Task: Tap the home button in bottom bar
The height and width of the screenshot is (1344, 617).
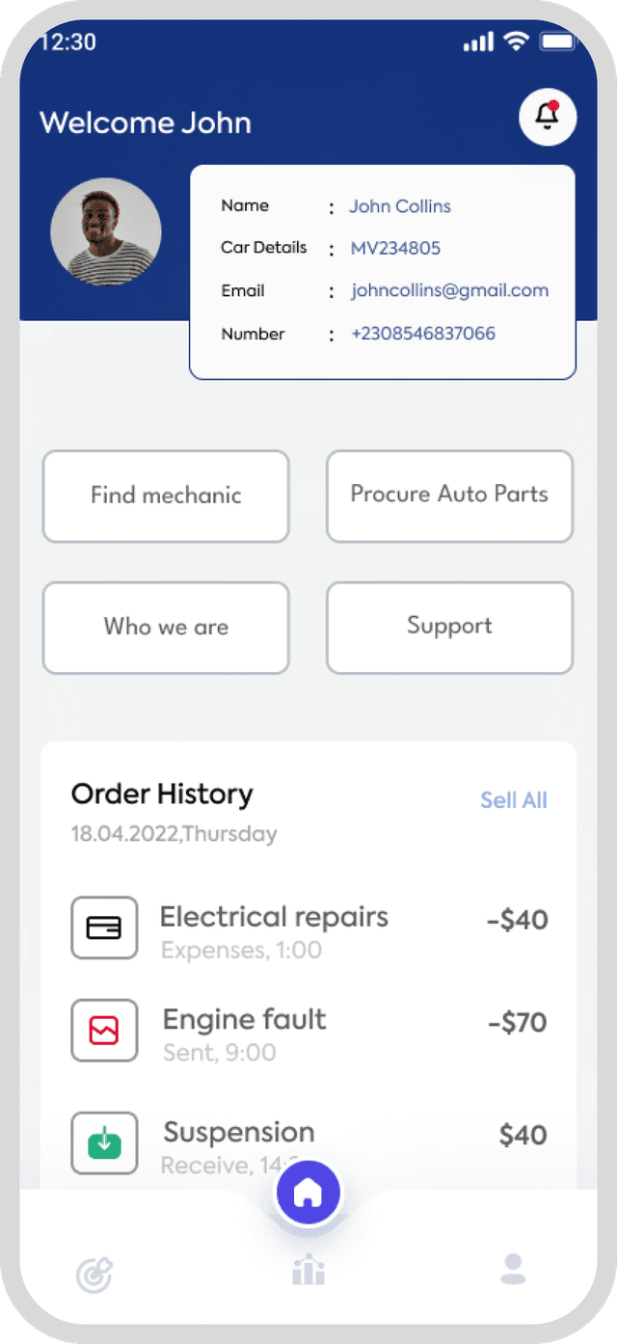Action: click(x=308, y=1194)
